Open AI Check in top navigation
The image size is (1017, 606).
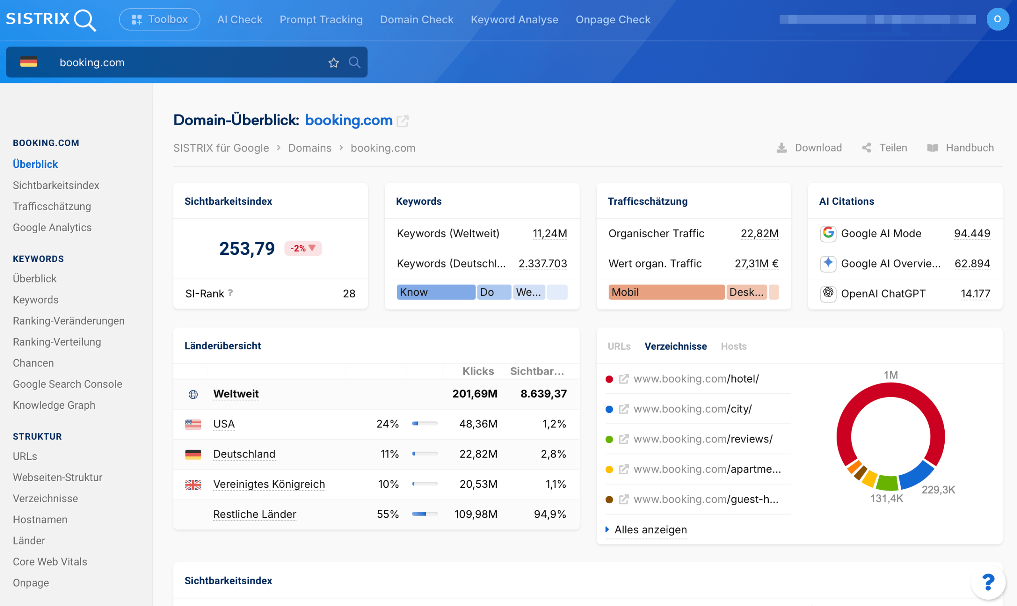point(240,19)
